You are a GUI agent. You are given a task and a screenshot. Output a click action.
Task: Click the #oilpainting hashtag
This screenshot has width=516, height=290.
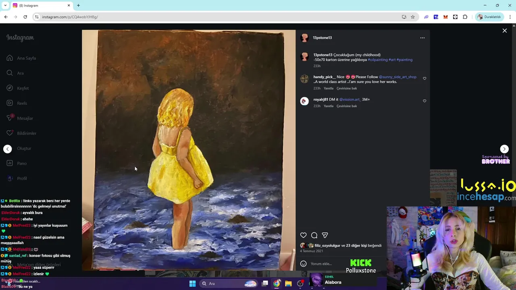click(378, 60)
